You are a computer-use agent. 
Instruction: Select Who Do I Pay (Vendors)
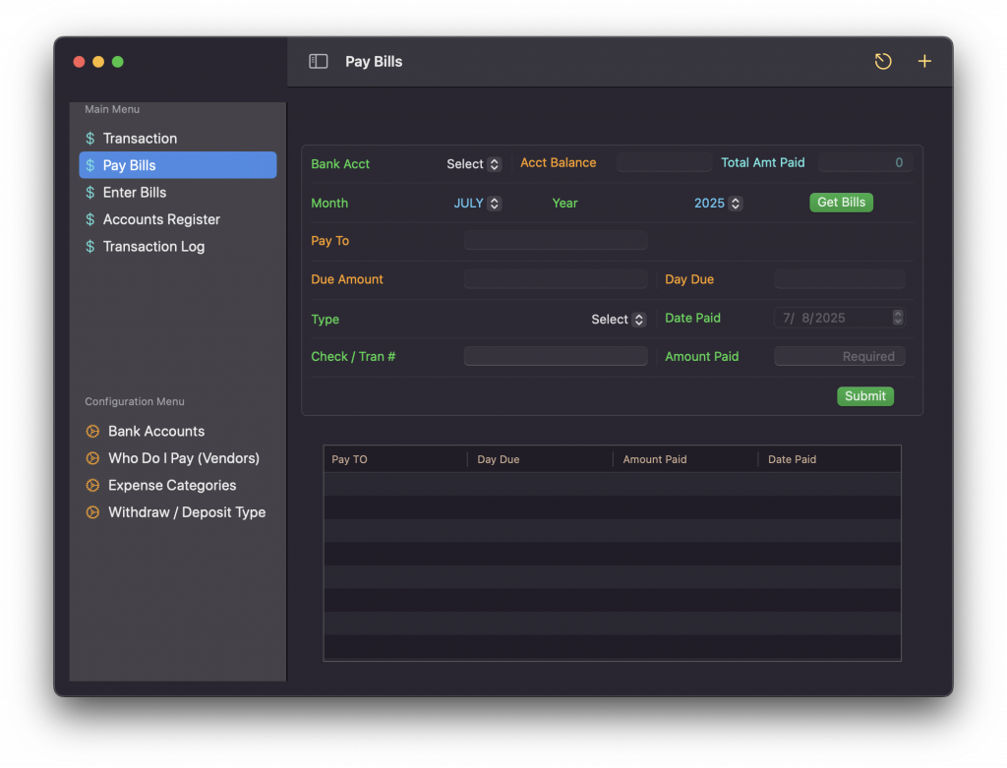(183, 458)
